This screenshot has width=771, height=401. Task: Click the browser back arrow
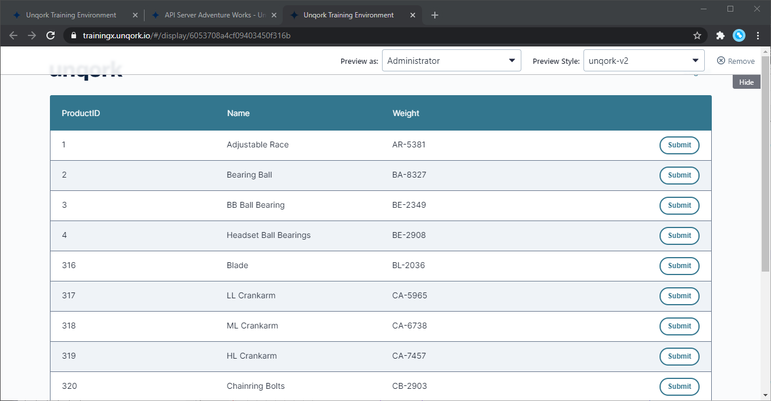[x=13, y=35]
